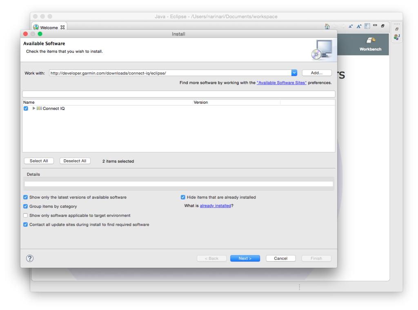
Task: Enable Show only software applicable to target environment
Action: pyautogui.click(x=26, y=215)
